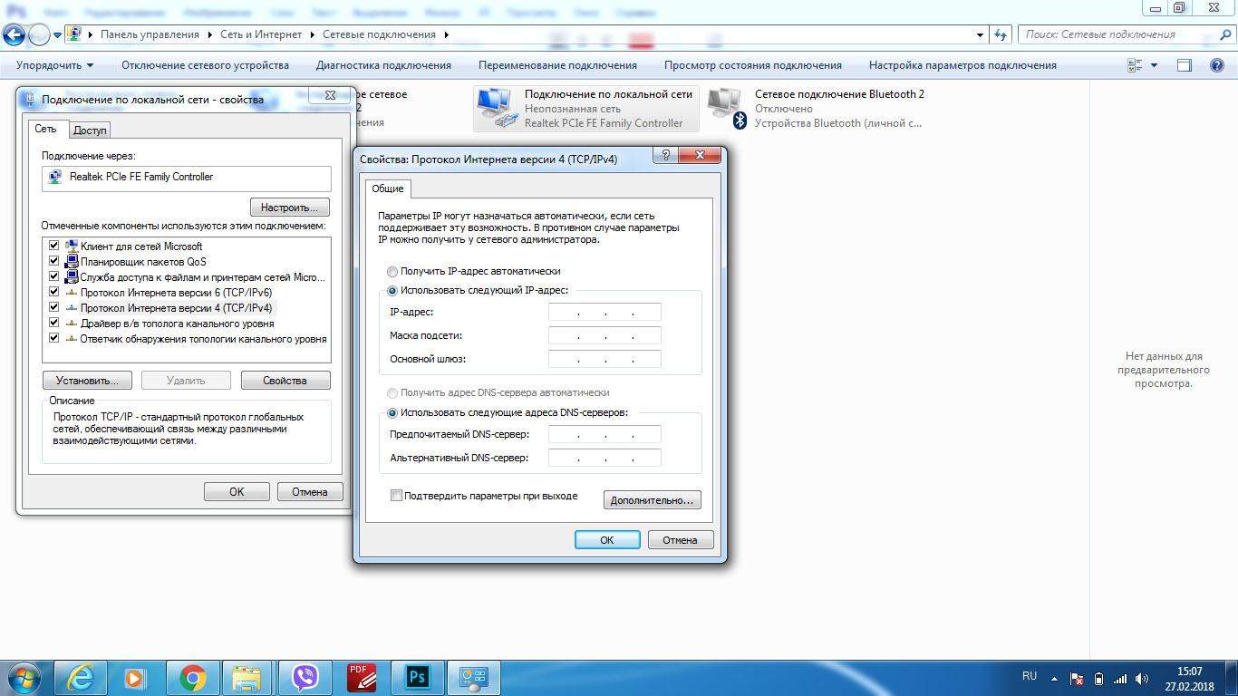
Task: Switch to Photoshop on the taskbar
Action: tap(418, 677)
